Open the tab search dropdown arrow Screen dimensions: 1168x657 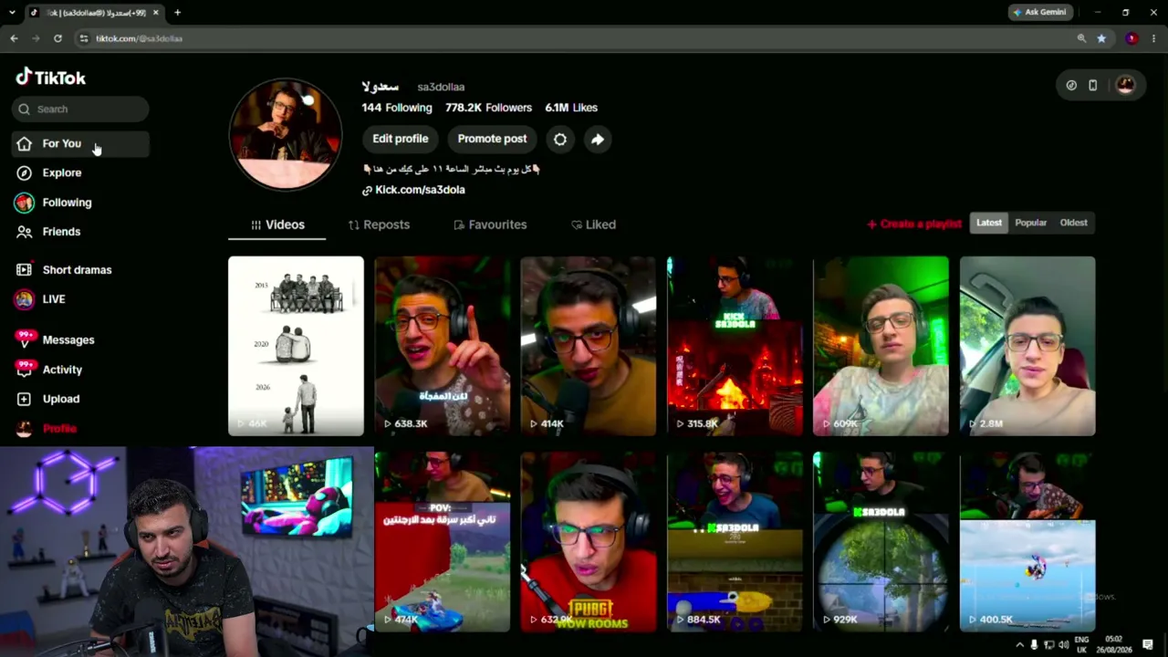(14, 13)
